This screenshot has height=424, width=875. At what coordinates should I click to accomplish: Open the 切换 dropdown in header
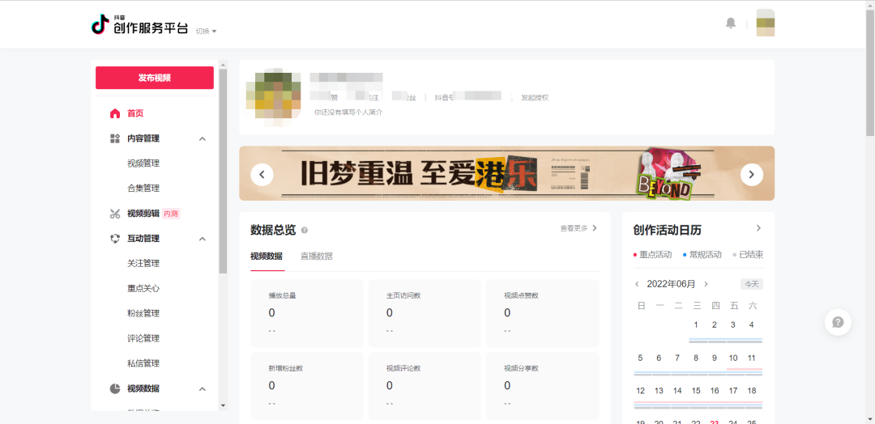(206, 32)
